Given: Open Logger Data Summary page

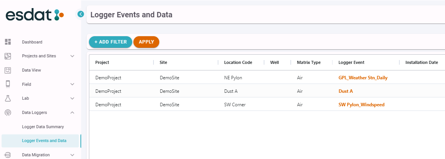Looking at the screenshot, I should click(43, 127).
